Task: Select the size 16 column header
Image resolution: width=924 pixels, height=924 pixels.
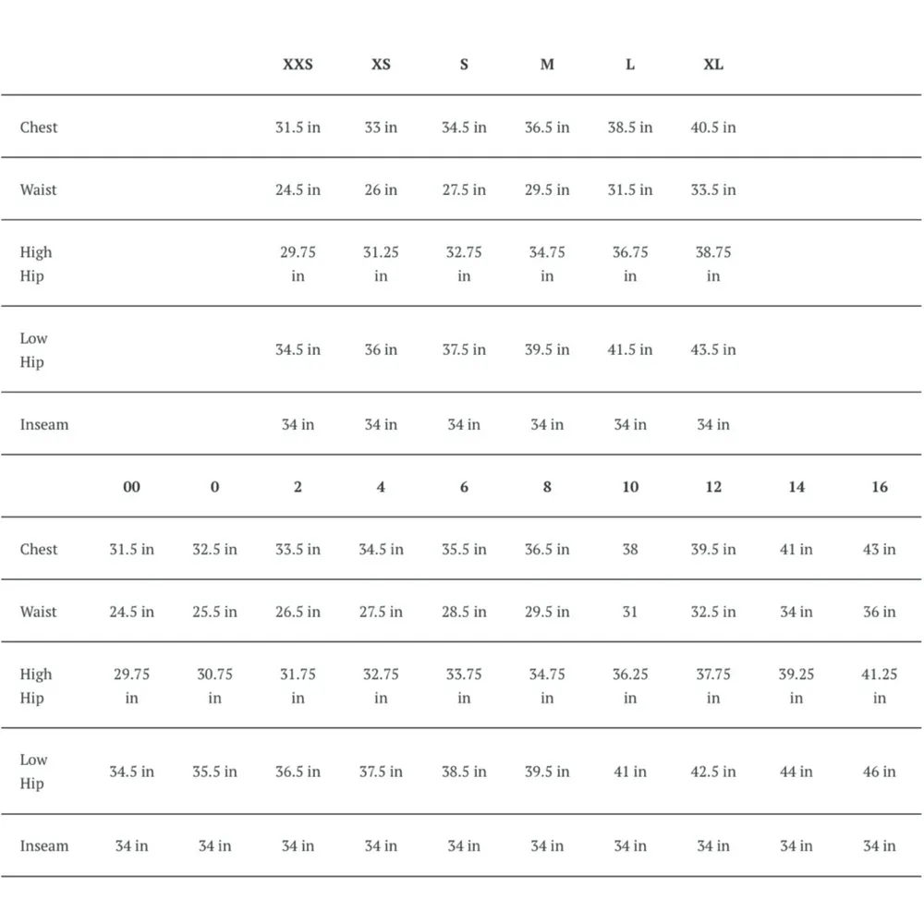Action: click(x=880, y=487)
